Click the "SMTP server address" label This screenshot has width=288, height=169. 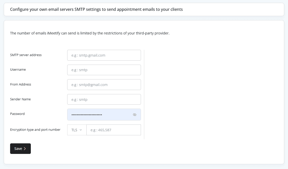(26, 55)
